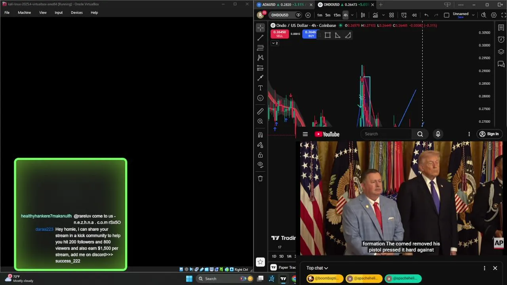Toggle lock all drawings
This screenshot has width=507, height=285.
pyautogui.click(x=260, y=155)
